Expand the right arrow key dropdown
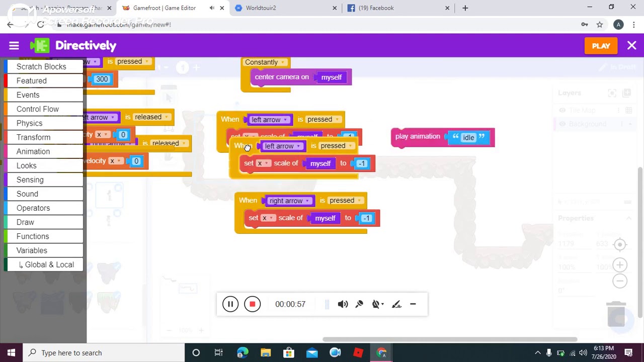Viewport: 644px width, 362px height. pyautogui.click(x=307, y=201)
